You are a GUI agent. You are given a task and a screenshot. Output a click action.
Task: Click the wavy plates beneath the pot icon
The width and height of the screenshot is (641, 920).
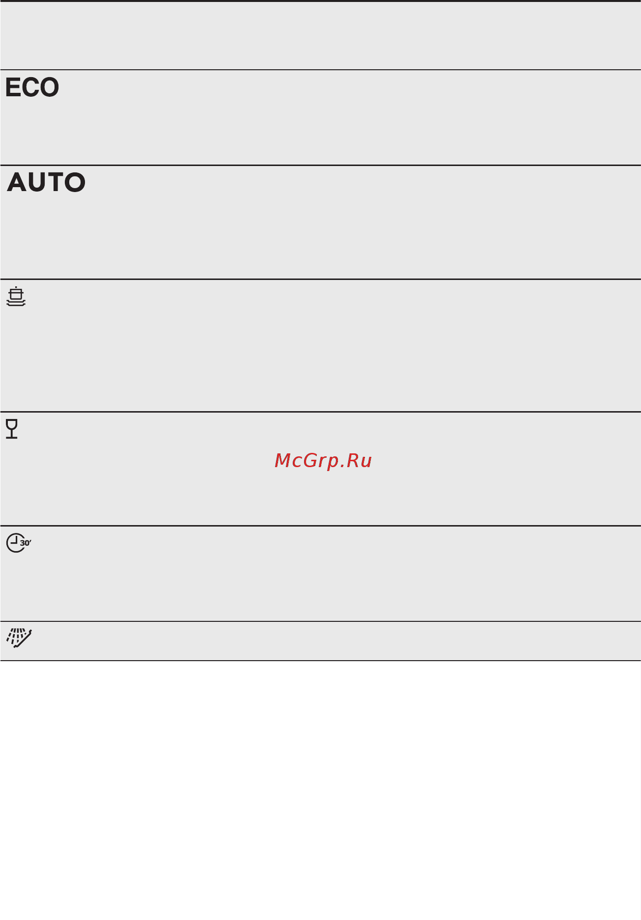pos(16,303)
